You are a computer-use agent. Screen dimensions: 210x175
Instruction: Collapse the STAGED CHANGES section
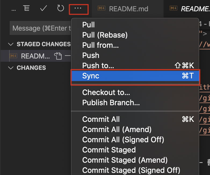coord(11,44)
